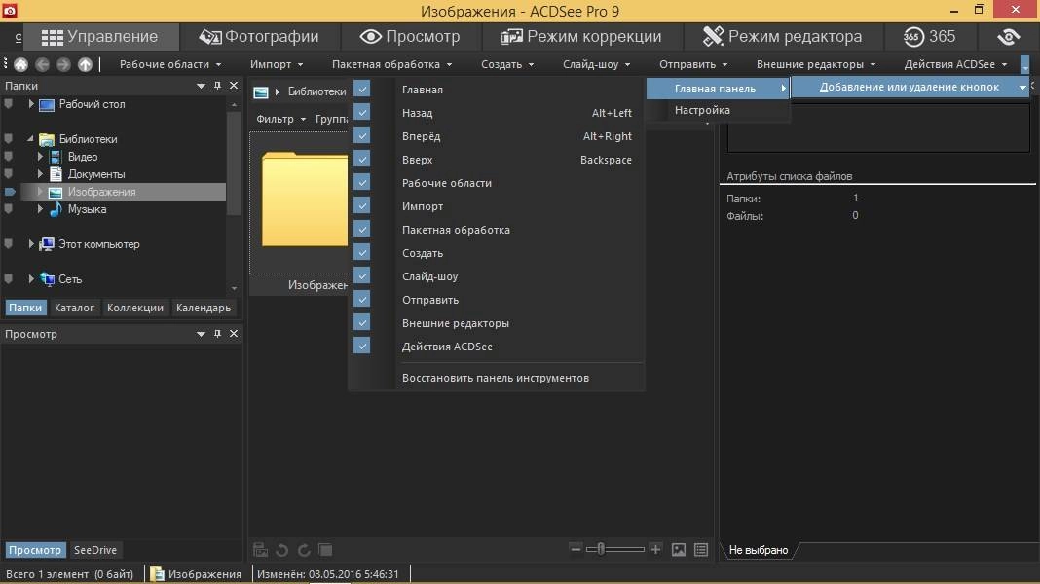
Task: Click the toolbar overflow arrow after Действия ACDSee
Action: [x=1025, y=65]
